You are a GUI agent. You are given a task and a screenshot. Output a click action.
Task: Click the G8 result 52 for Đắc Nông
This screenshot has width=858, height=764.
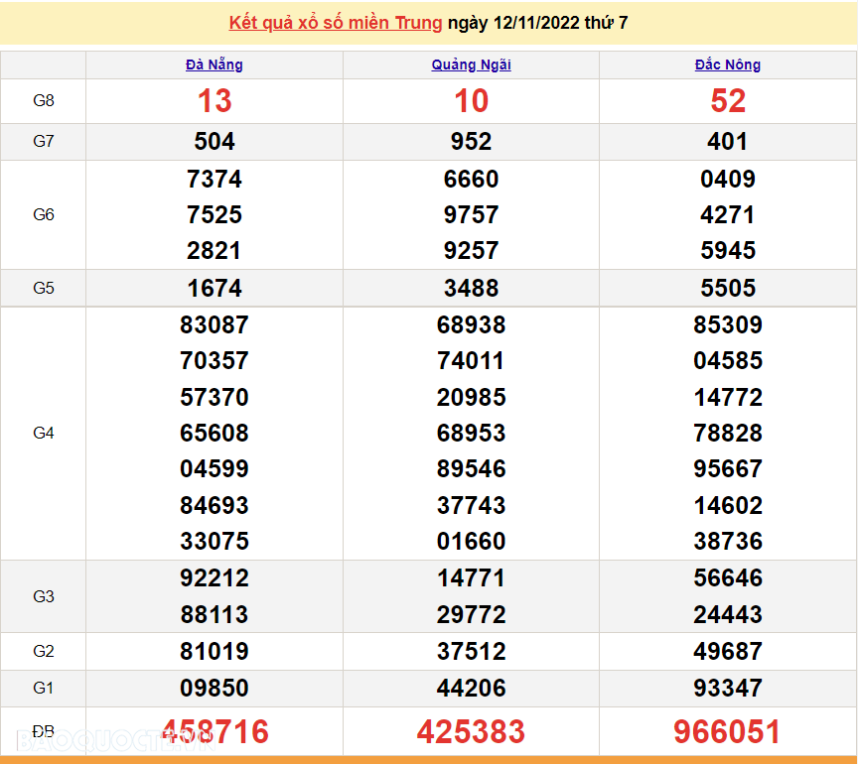click(x=728, y=101)
